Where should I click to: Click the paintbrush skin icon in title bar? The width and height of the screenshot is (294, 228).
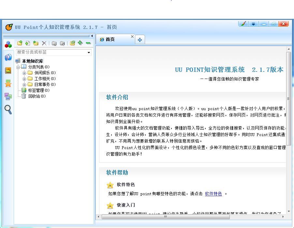243,24
